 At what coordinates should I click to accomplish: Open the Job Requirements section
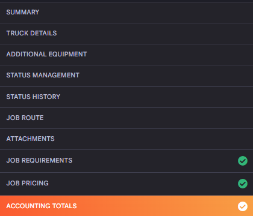click(126, 161)
